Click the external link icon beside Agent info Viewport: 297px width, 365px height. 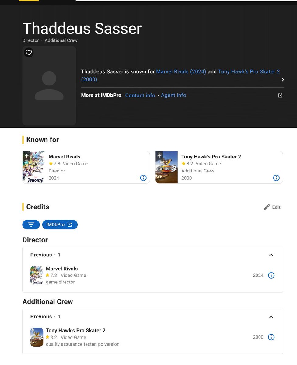click(x=280, y=96)
